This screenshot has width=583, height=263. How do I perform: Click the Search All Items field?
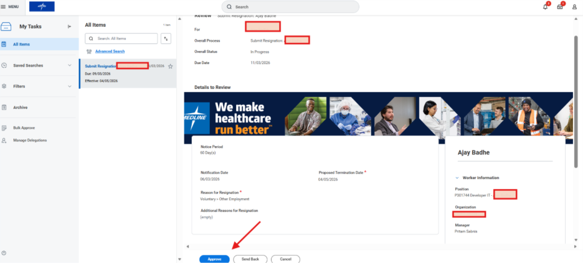coord(125,39)
